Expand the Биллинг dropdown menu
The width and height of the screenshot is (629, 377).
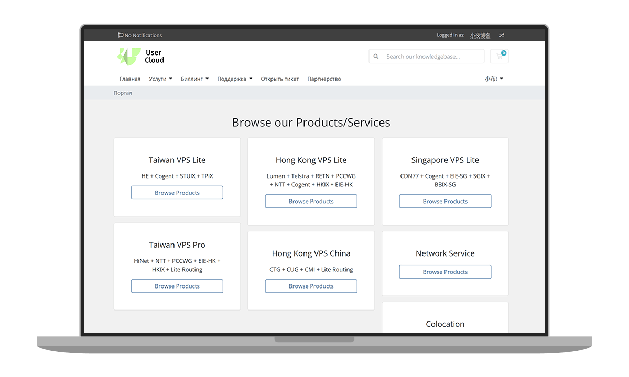click(194, 79)
